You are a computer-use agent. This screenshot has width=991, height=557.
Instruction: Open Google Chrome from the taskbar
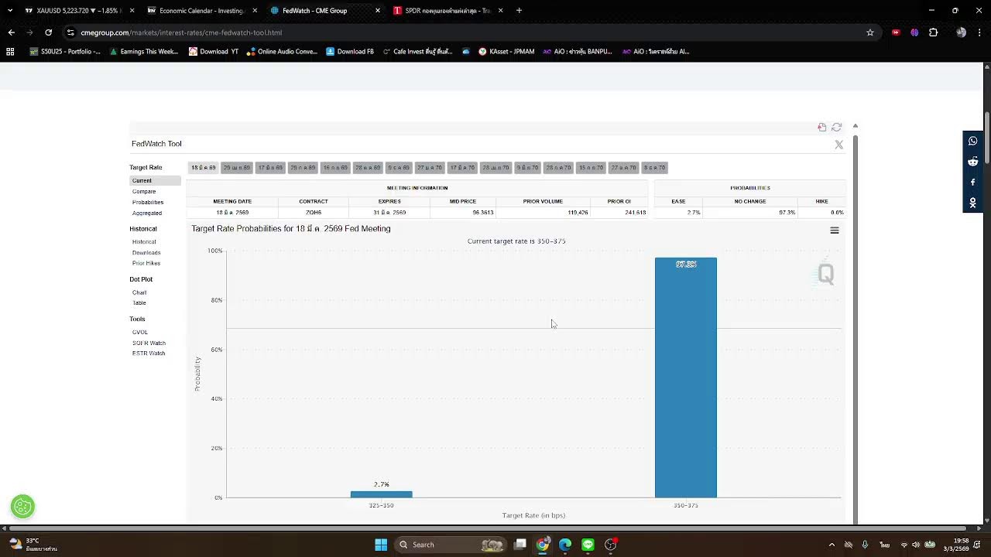[x=543, y=545]
